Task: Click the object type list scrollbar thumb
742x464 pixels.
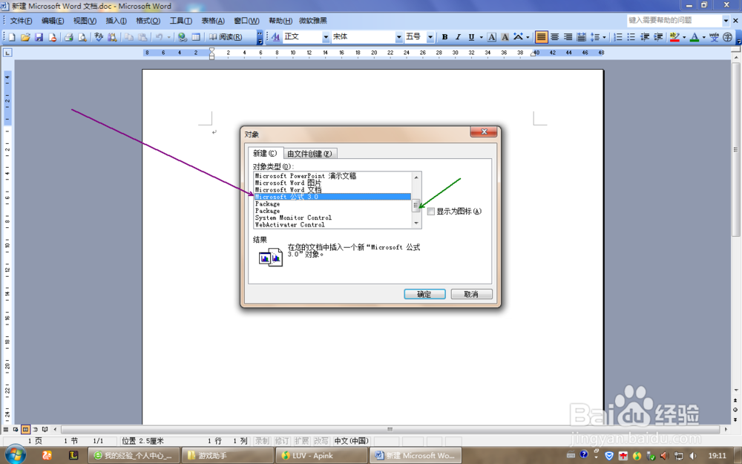Action: click(x=416, y=205)
